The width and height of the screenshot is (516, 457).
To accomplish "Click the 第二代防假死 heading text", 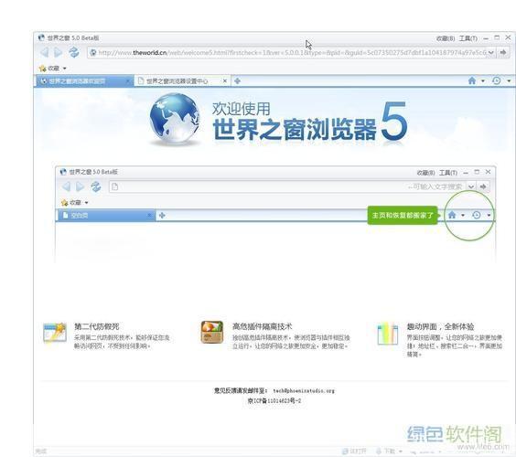I will [x=96, y=326].
